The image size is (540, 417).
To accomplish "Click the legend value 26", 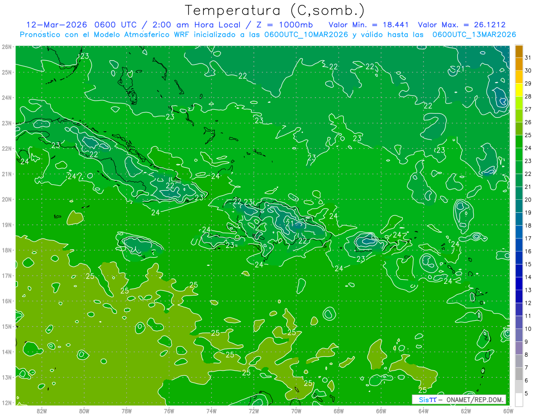I will point(528,122).
